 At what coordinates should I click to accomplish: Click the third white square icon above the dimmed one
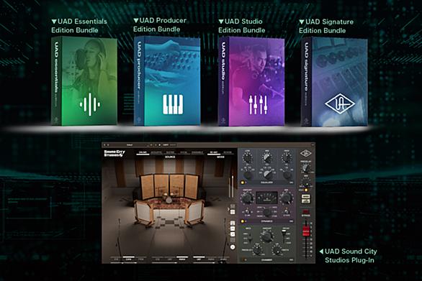click(233, 234)
